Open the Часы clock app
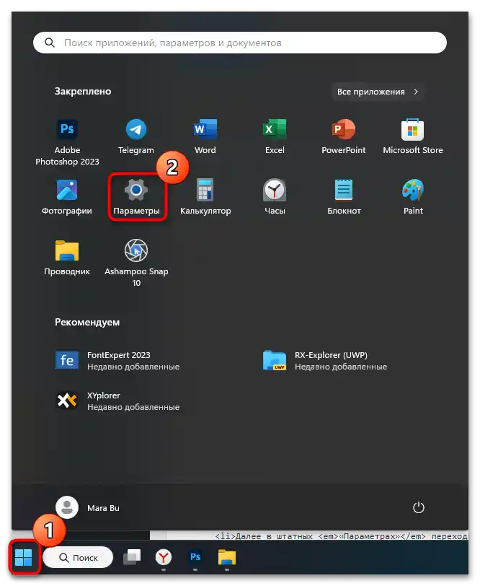 pos(275,197)
